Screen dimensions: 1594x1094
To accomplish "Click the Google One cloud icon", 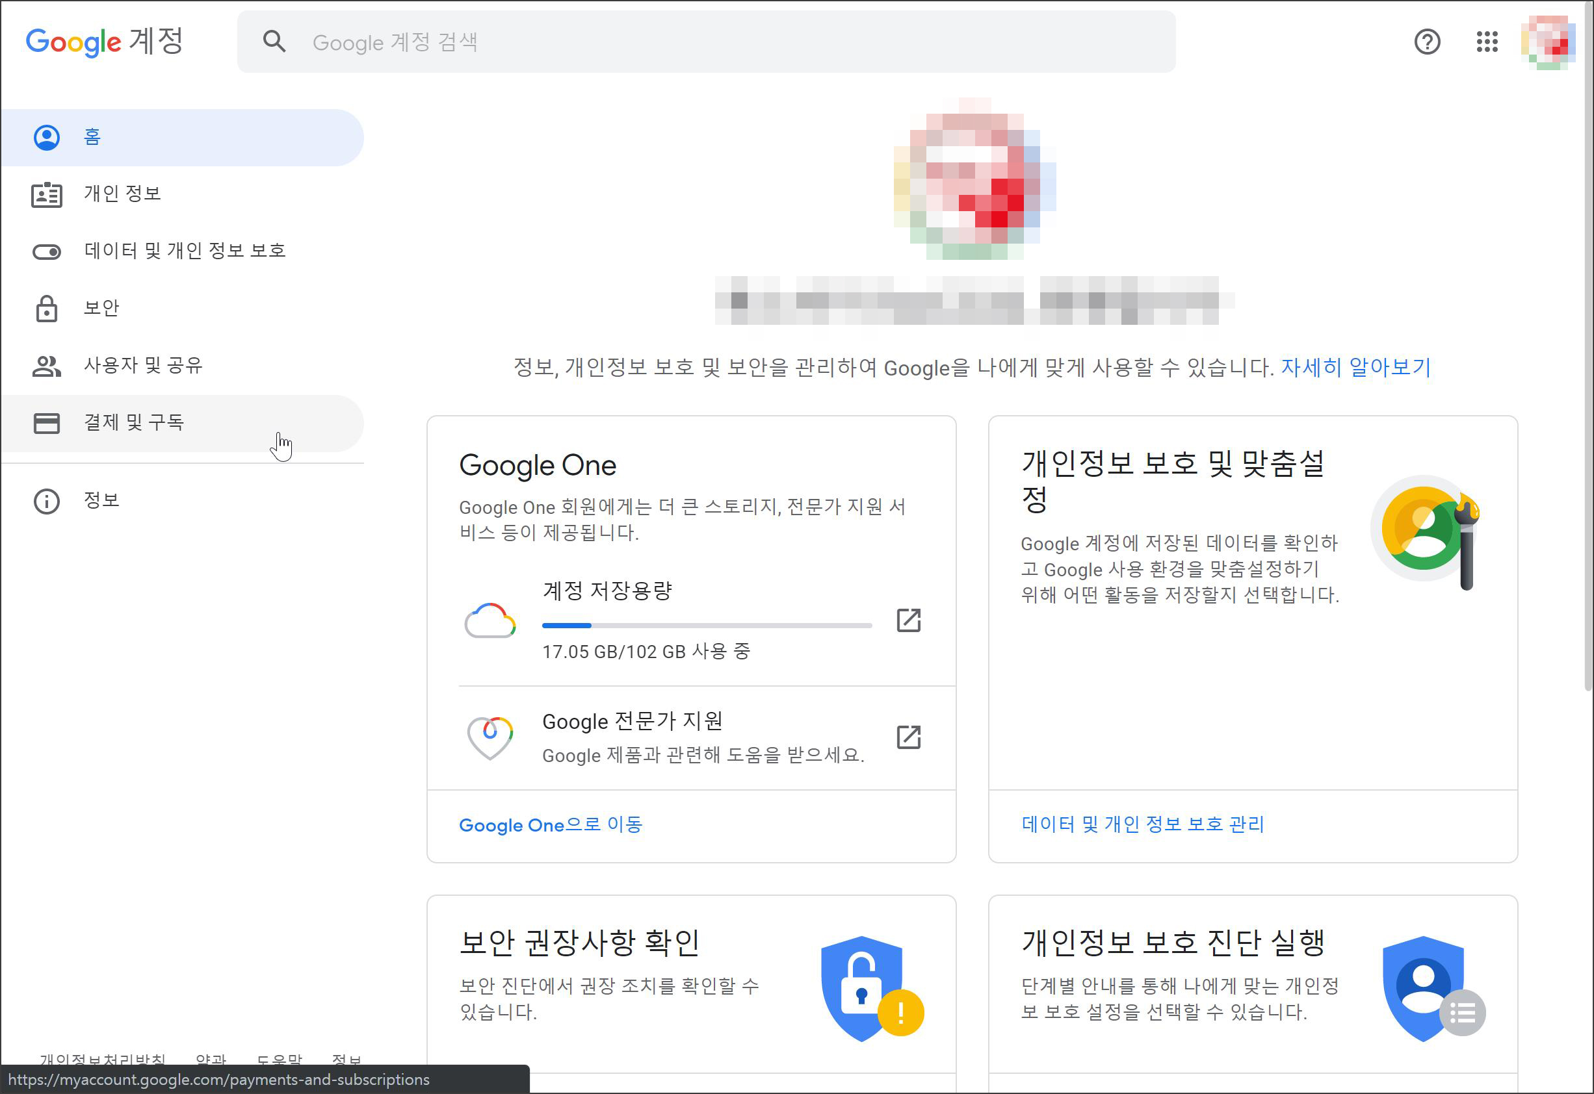I will (490, 620).
